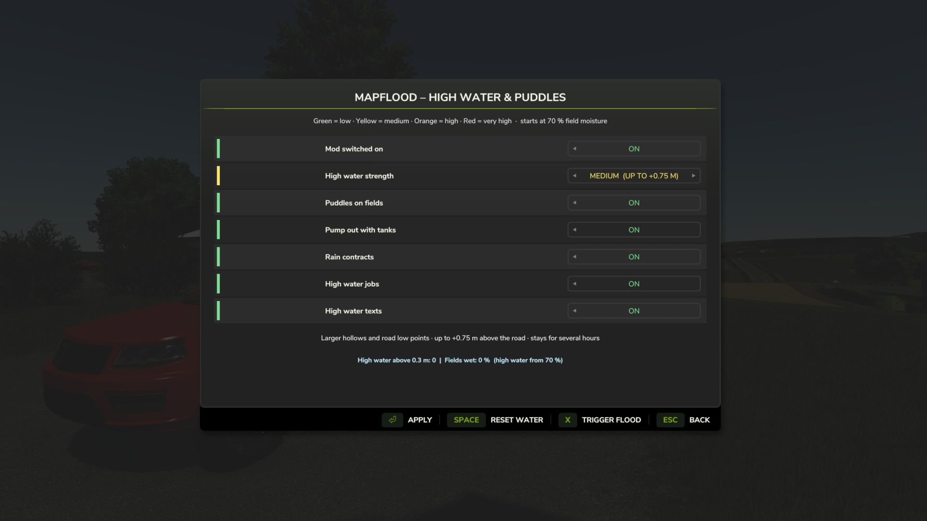The width and height of the screenshot is (927, 521).
Task: Toggle Pump out with tanks ON value
Action: tap(634, 230)
